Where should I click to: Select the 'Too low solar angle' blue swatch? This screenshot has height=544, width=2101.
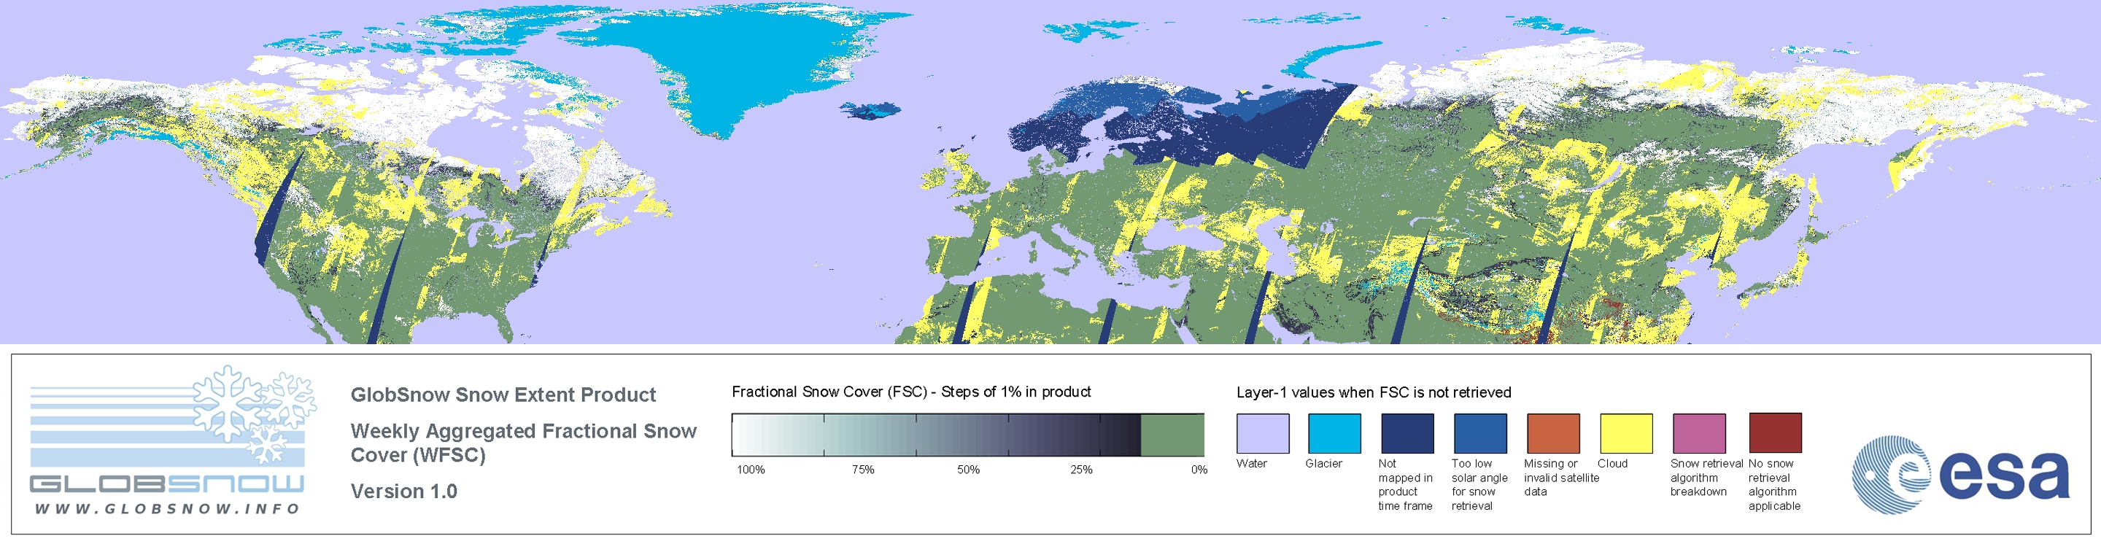click(x=1480, y=433)
